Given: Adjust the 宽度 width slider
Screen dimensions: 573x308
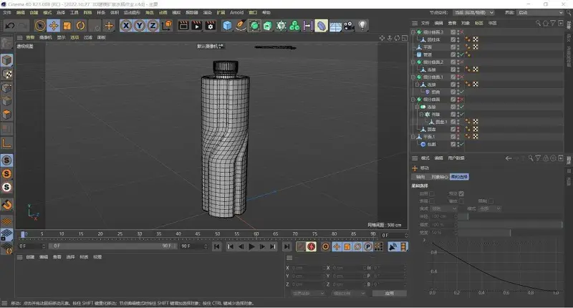Looking at the screenshot, I should coord(510,232).
